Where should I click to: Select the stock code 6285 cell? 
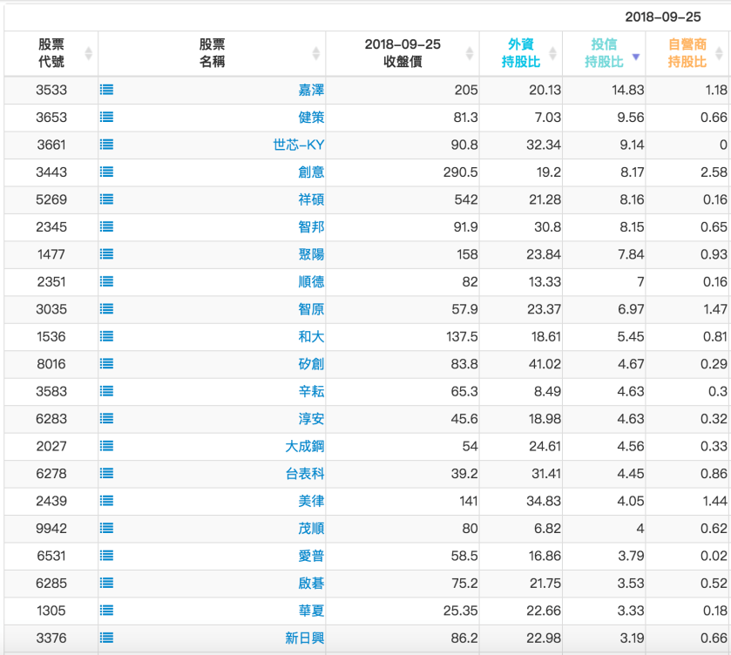click(51, 584)
